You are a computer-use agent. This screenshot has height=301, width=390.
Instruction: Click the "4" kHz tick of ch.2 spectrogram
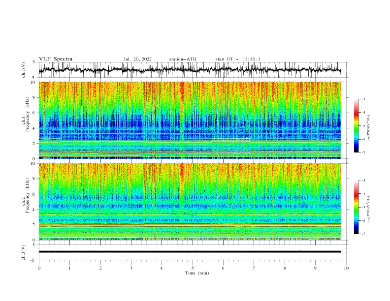(x=34, y=210)
